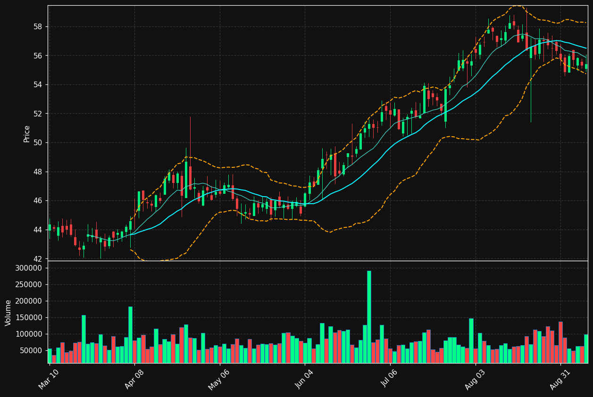The height and width of the screenshot is (397, 593).
Task: Pick the "Aug 03" date label
Action: 475,379
